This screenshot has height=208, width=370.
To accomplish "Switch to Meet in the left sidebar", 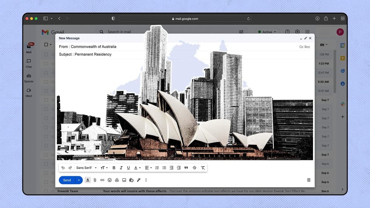I will 29,92.
